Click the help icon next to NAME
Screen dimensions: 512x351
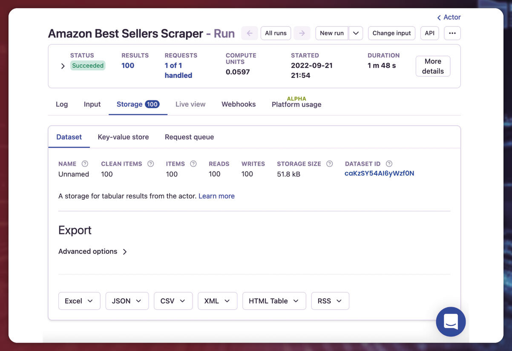[85, 164]
